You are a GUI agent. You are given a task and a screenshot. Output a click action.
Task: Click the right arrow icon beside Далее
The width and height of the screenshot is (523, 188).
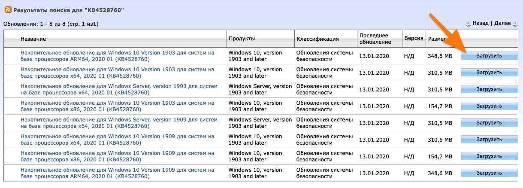tap(515, 24)
